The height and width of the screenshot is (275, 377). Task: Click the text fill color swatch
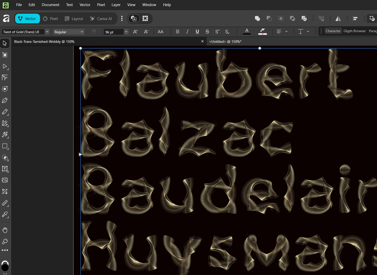click(x=247, y=32)
